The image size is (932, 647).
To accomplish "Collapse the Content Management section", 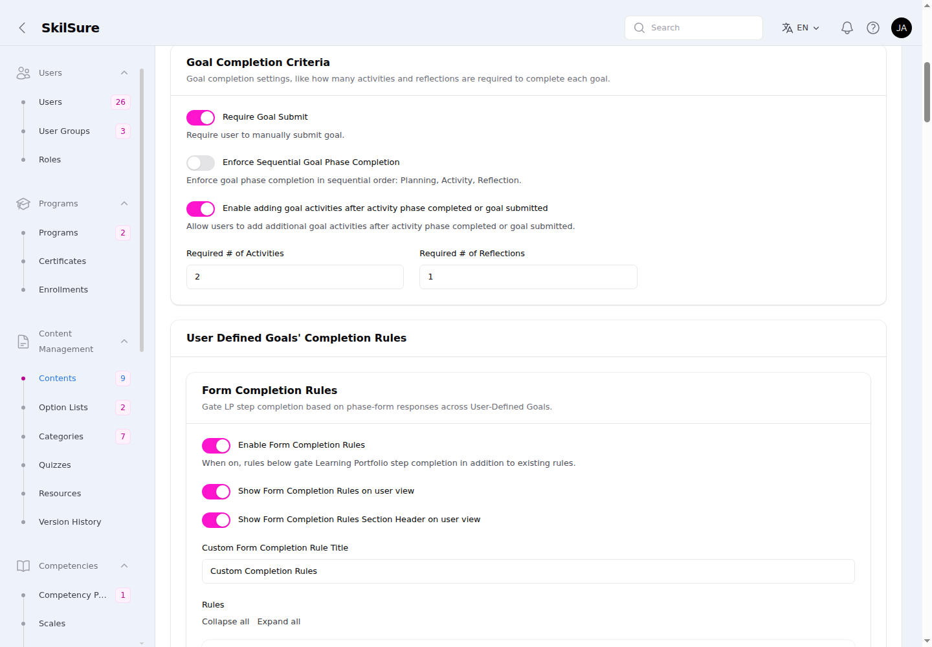I will click(124, 342).
